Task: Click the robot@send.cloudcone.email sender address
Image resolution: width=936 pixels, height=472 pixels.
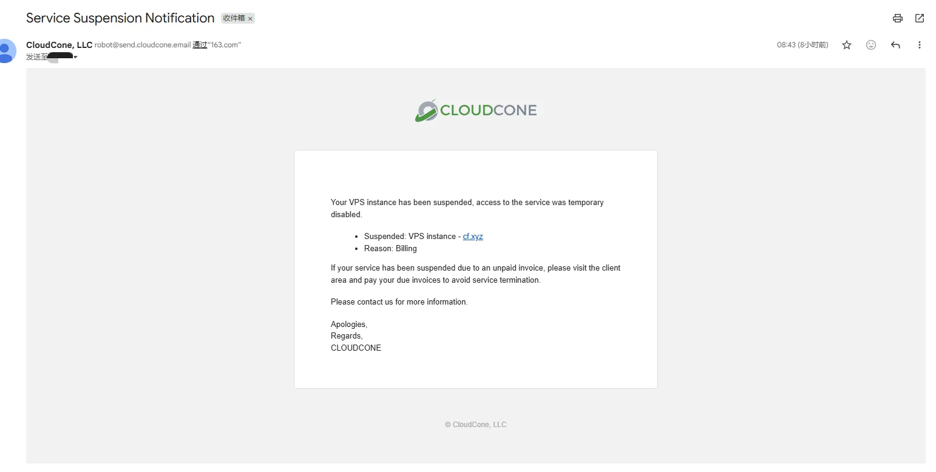Action: coord(143,45)
